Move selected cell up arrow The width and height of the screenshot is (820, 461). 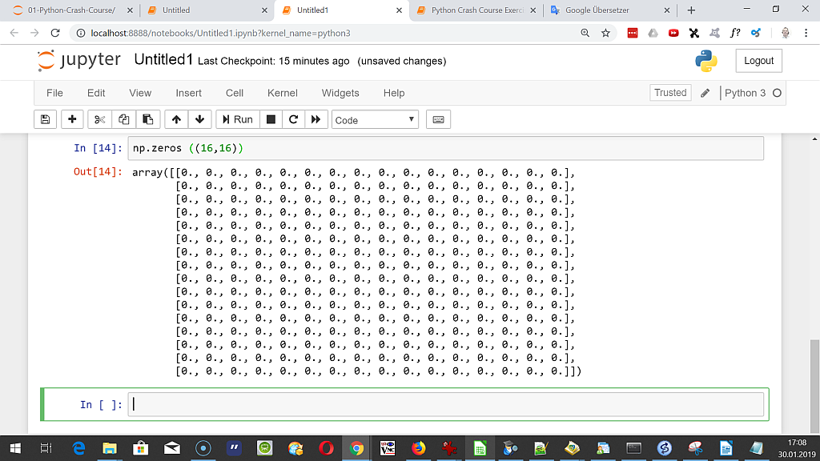point(176,120)
